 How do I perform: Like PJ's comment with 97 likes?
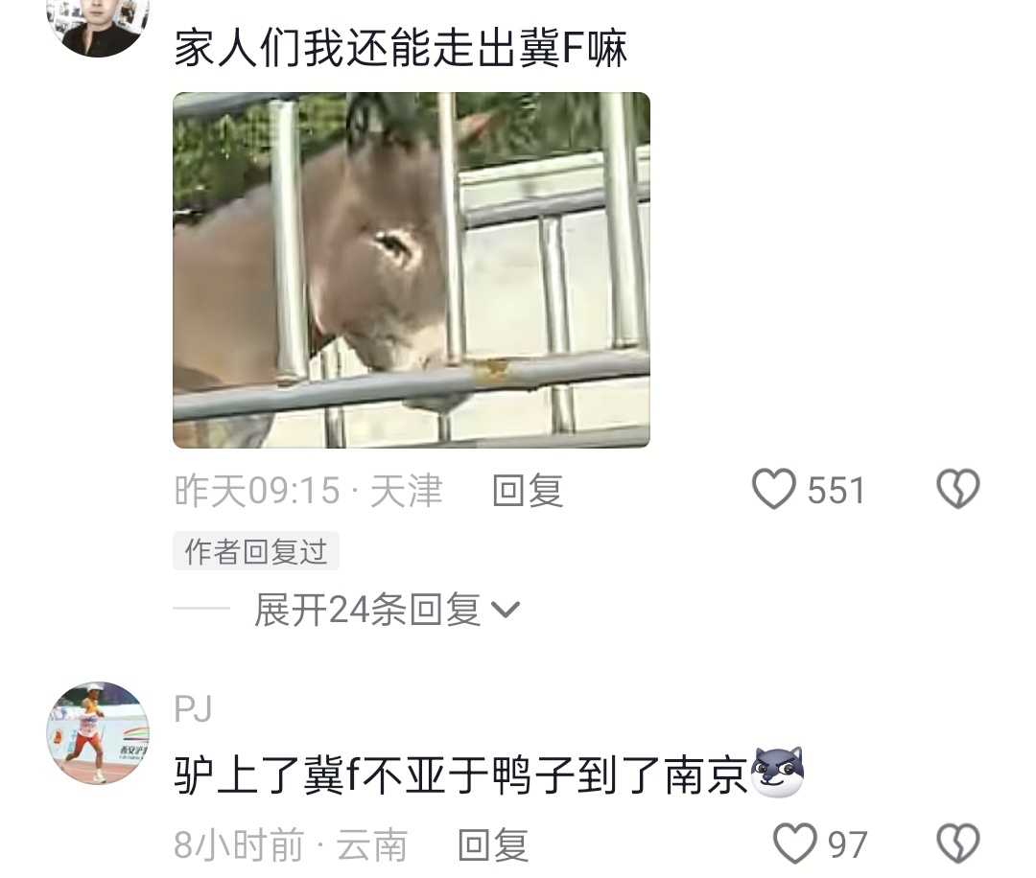pos(795,843)
